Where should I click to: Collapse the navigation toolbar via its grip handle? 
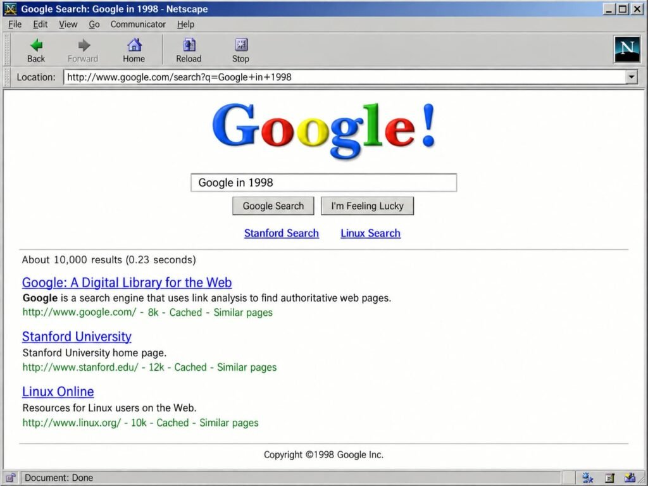tap(6, 49)
